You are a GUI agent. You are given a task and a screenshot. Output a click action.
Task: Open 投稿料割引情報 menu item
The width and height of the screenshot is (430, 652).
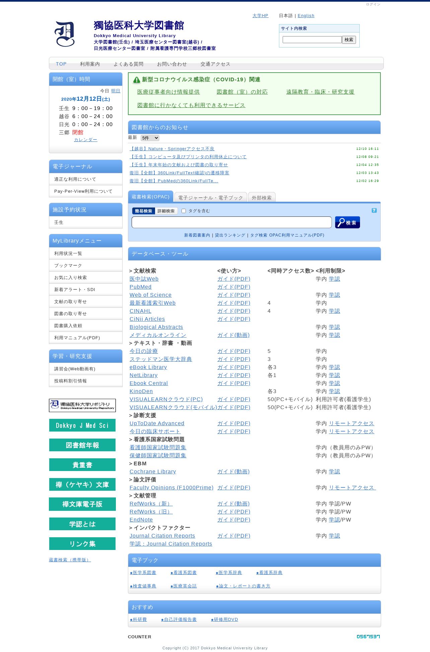tap(86, 381)
